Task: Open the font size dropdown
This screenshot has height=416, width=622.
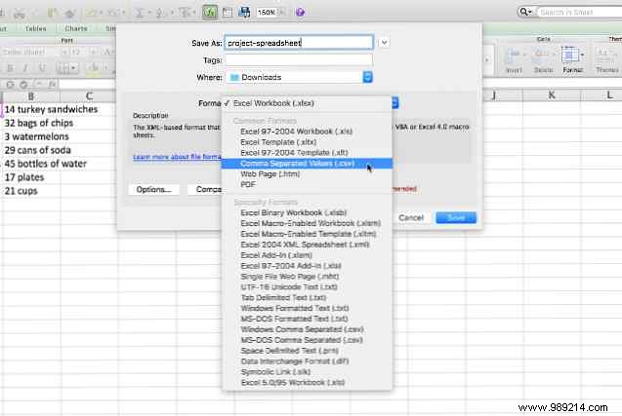Action: coord(93,52)
